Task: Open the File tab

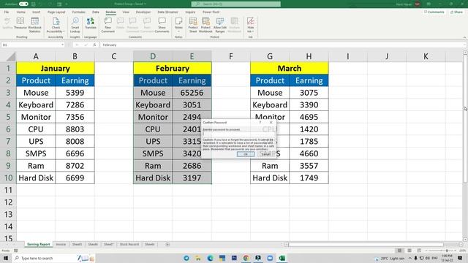Action: click(x=7, y=12)
